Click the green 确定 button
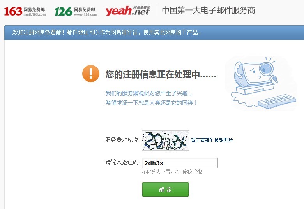This screenshot has height=209, width=304. tap(165, 189)
